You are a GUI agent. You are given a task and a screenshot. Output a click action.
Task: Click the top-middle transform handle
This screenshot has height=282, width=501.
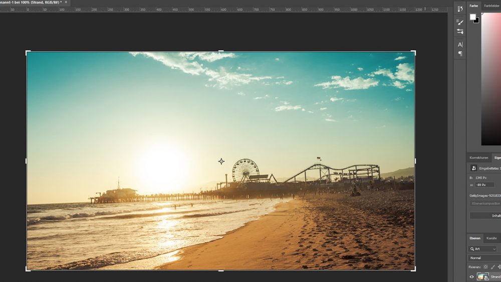(x=221, y=51)
